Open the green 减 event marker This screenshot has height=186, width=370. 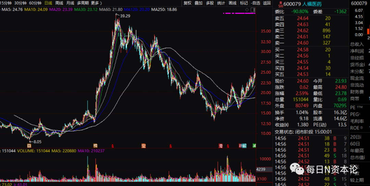(254, 146)
